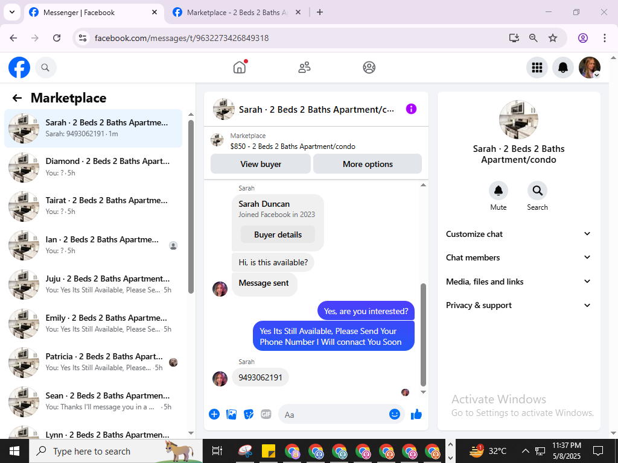Open the notifications bell in the header
This screenshot has height=463, width=618.
pos(563,68)
